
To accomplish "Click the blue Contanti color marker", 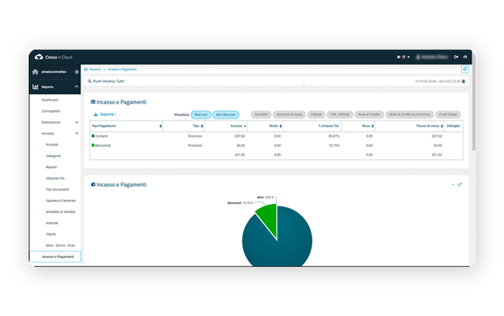I will [x=93, y=136].
